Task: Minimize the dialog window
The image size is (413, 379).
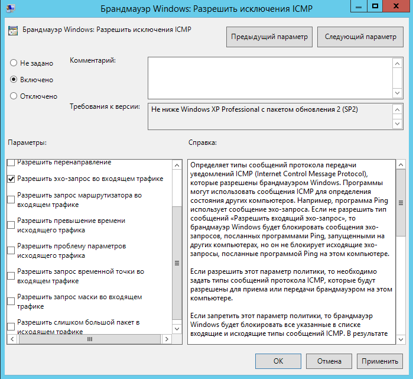Action: coord(359,7)
